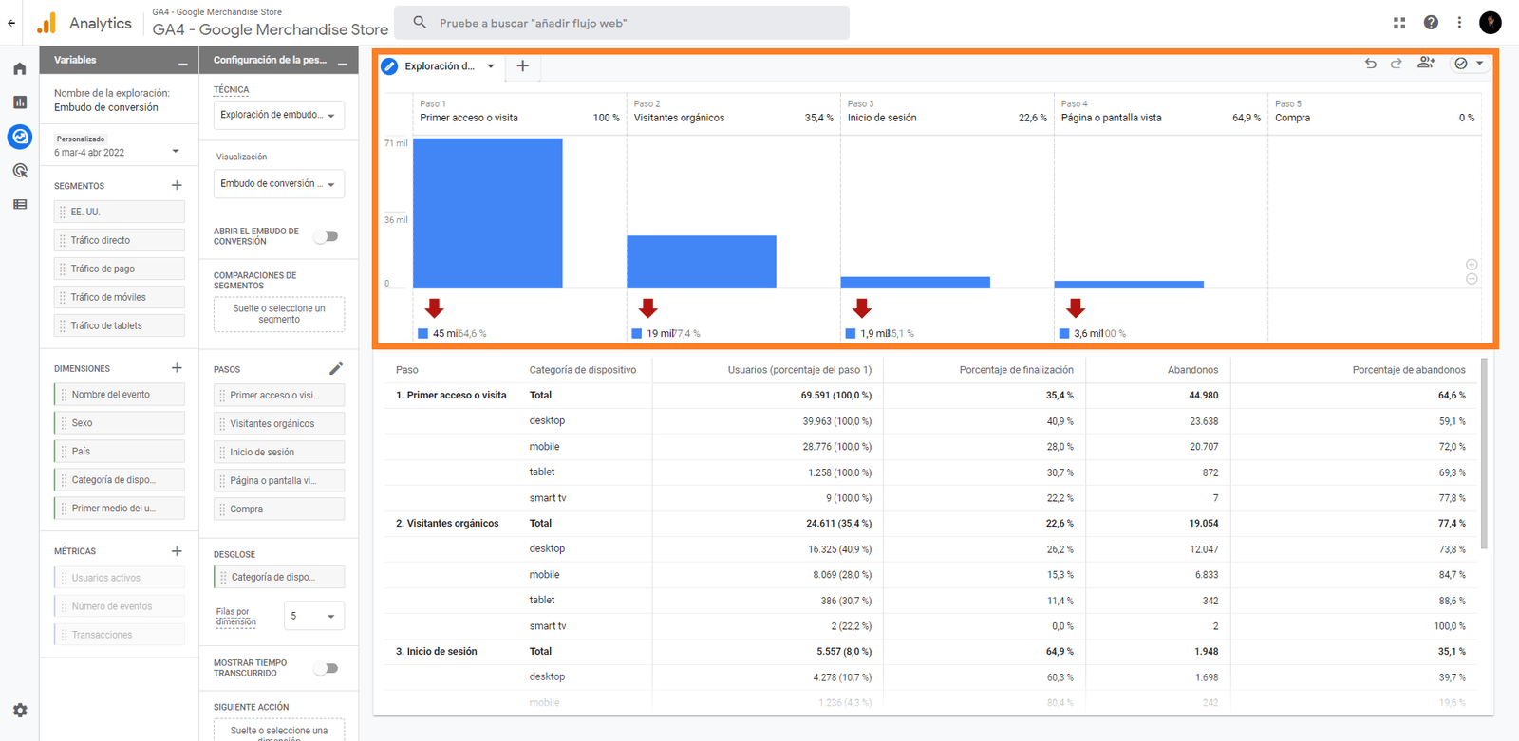Viewport: 1519px width, 741px height.
Task: Share exploration with add-user icon
Action: [1426, 64]
